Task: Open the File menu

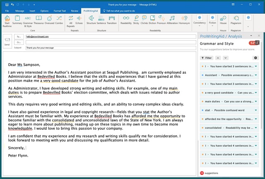Action: pos(7,11)
